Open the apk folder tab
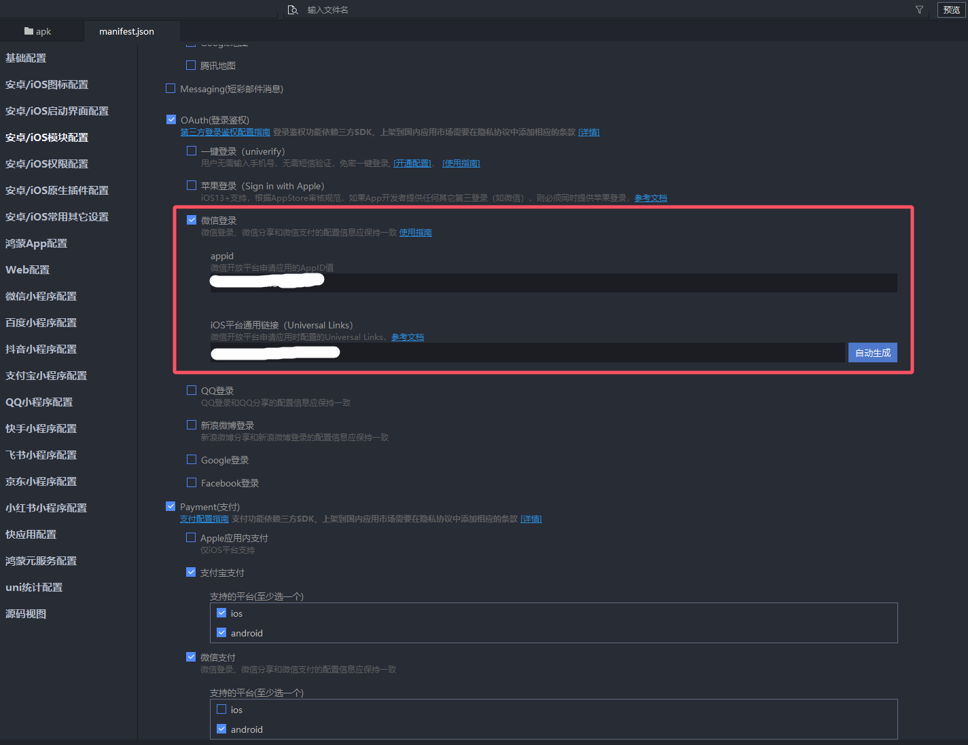Image resolution: width=968 pixels, height=745 pixels. click(37, 31)
